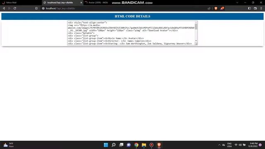Show hidden system tray icons
The image size is (265, 149).
[219, 145]
